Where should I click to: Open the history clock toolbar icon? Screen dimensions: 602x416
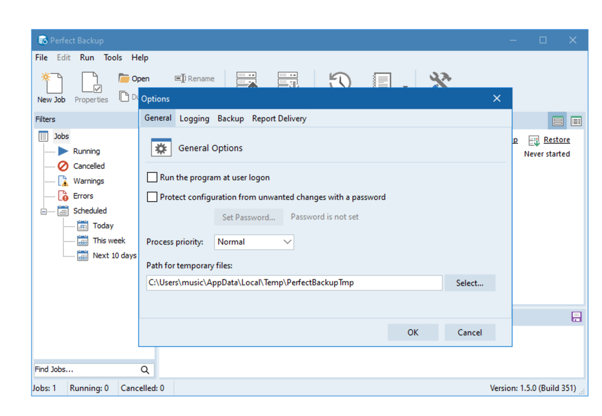click(x=340, y=80)
